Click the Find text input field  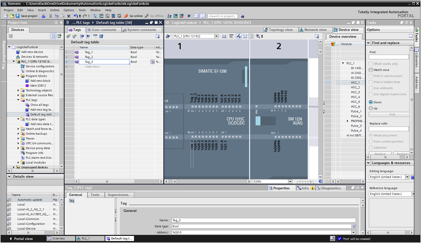[389, 57]
